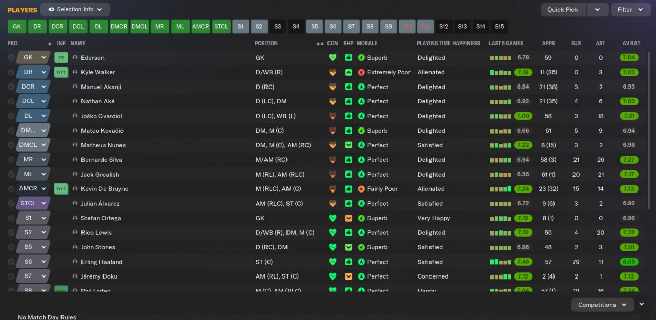The image size is (656, 320).
Task: Click the Quick Pick button
Action: [x=563, y=10]
